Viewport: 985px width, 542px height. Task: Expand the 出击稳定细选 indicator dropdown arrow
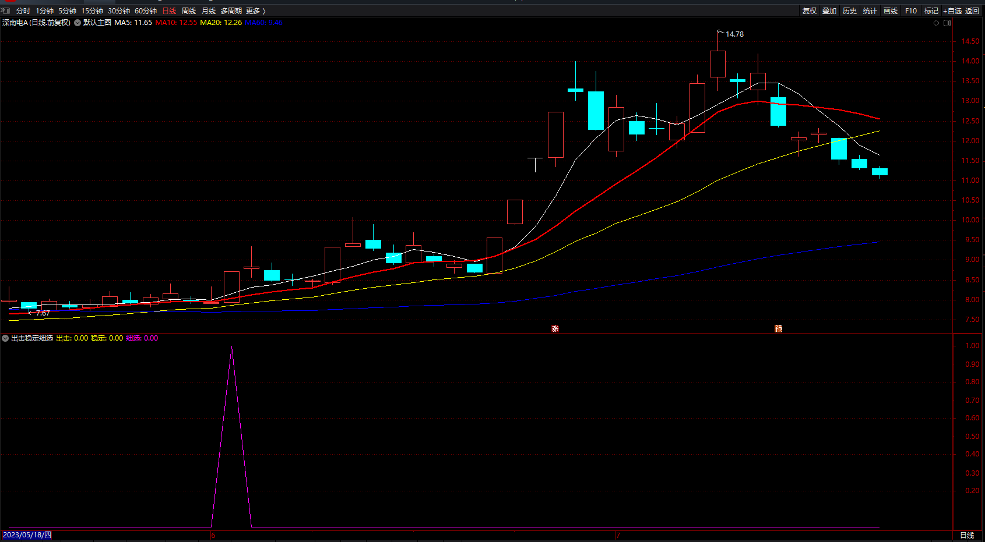point(5,338)
